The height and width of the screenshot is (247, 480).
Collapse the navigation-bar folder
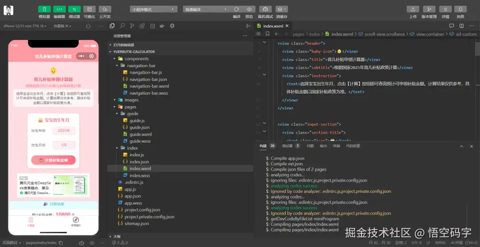point(141,65)
